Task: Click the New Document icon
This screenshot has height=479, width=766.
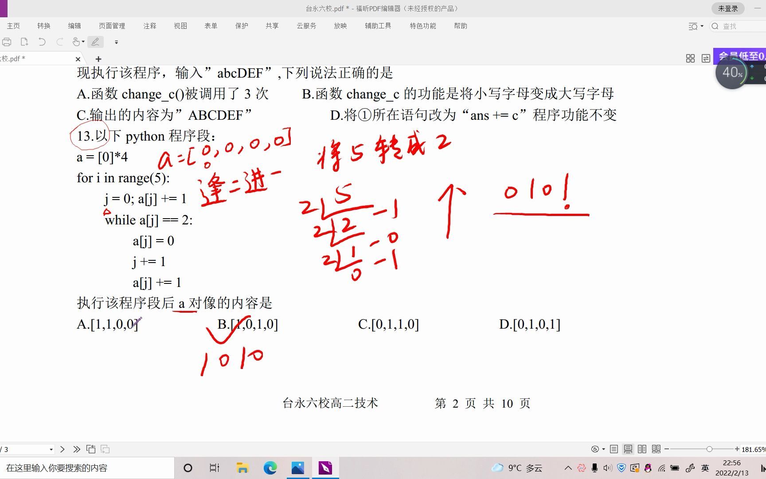Action: 24,42
